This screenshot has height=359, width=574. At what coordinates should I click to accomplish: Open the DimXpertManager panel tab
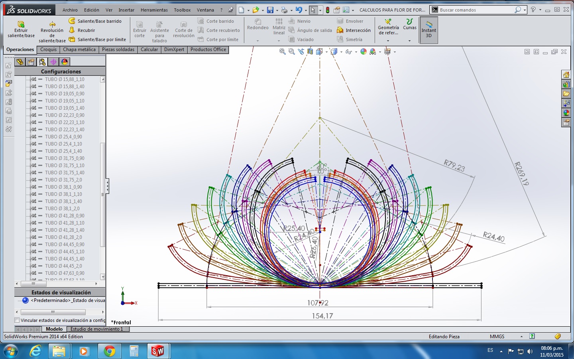pos(53,62)
